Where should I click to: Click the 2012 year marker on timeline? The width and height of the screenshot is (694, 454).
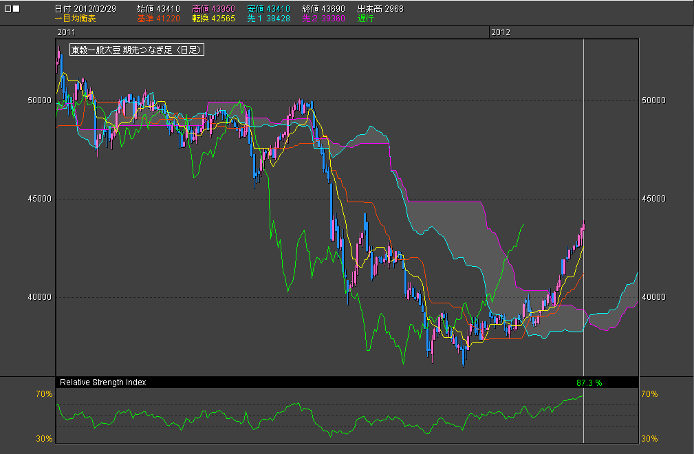(500, 32)
